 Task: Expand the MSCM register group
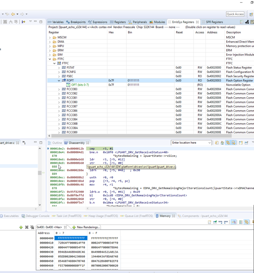[50, 37]
